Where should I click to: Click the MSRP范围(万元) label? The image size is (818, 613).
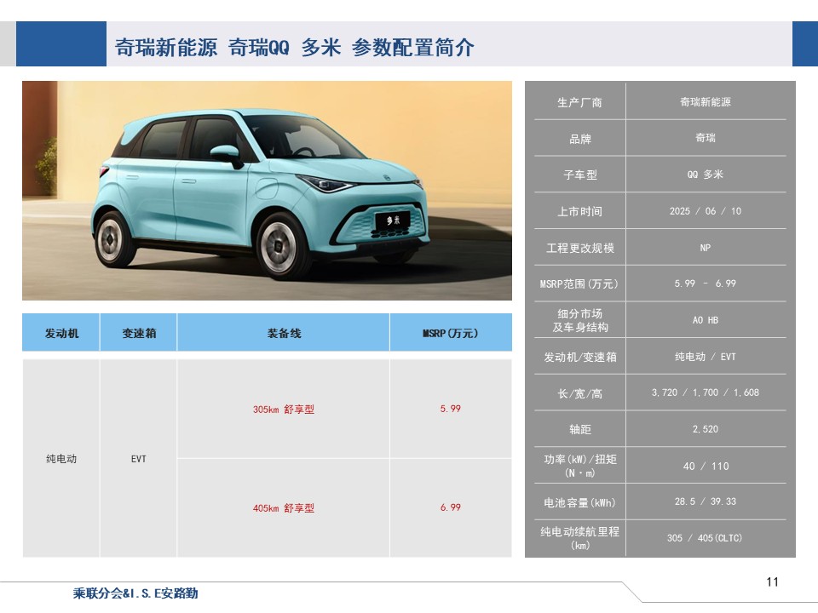click(579, 284)
